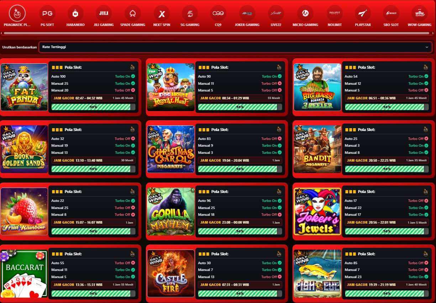The image size is (436, 303).
Task: Click Turbo On check for Fat Panda Auto 100
Action: [133, 76]
